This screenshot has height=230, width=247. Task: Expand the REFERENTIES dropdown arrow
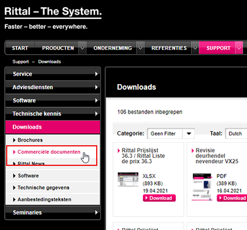(195, 48)
